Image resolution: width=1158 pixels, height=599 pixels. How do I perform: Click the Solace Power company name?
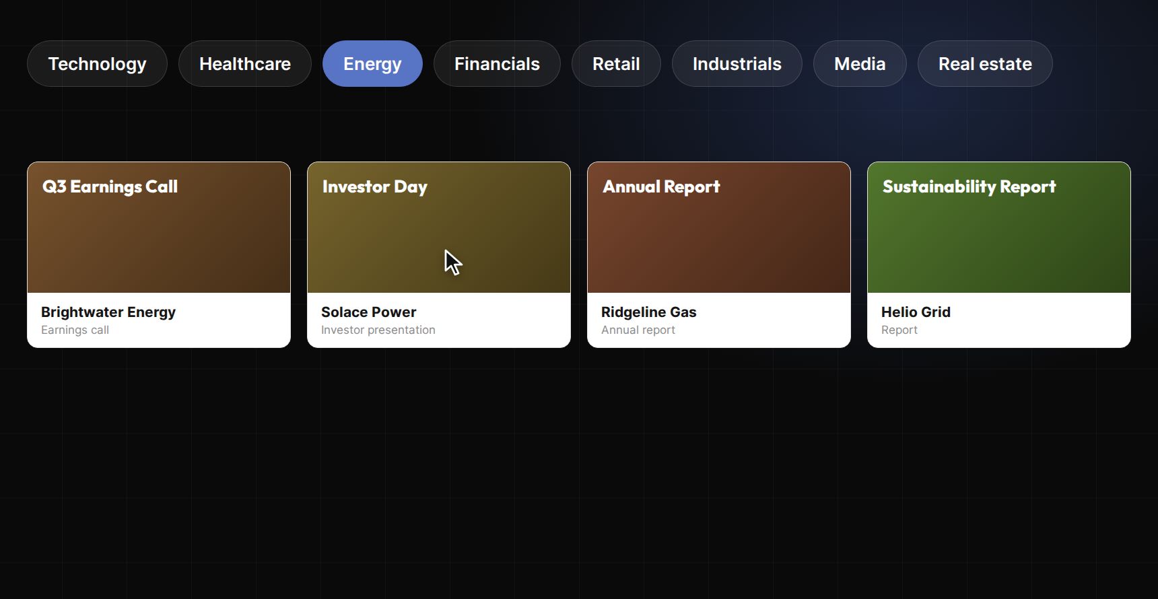point(369,312)
